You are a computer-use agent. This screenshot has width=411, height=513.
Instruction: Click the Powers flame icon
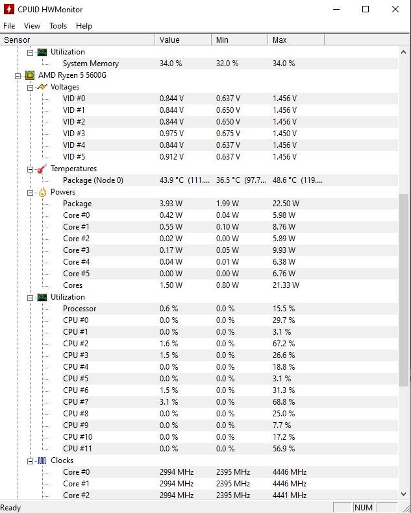pos(42,192)
